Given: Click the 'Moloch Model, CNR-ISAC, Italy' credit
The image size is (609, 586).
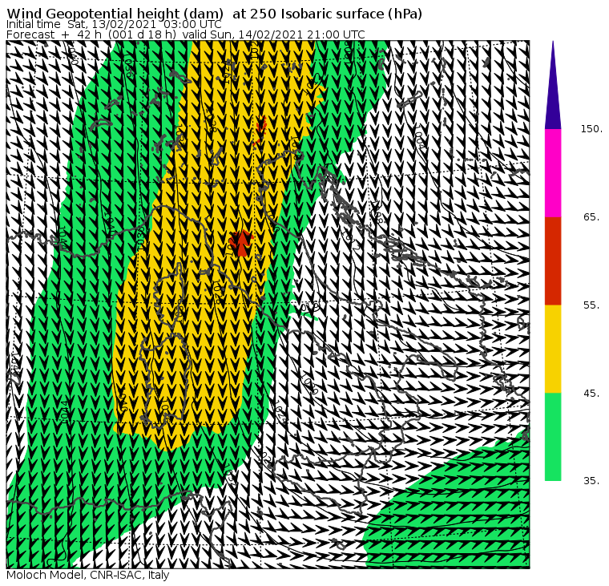Looking at the screenshot, I should tap(88, 575).
